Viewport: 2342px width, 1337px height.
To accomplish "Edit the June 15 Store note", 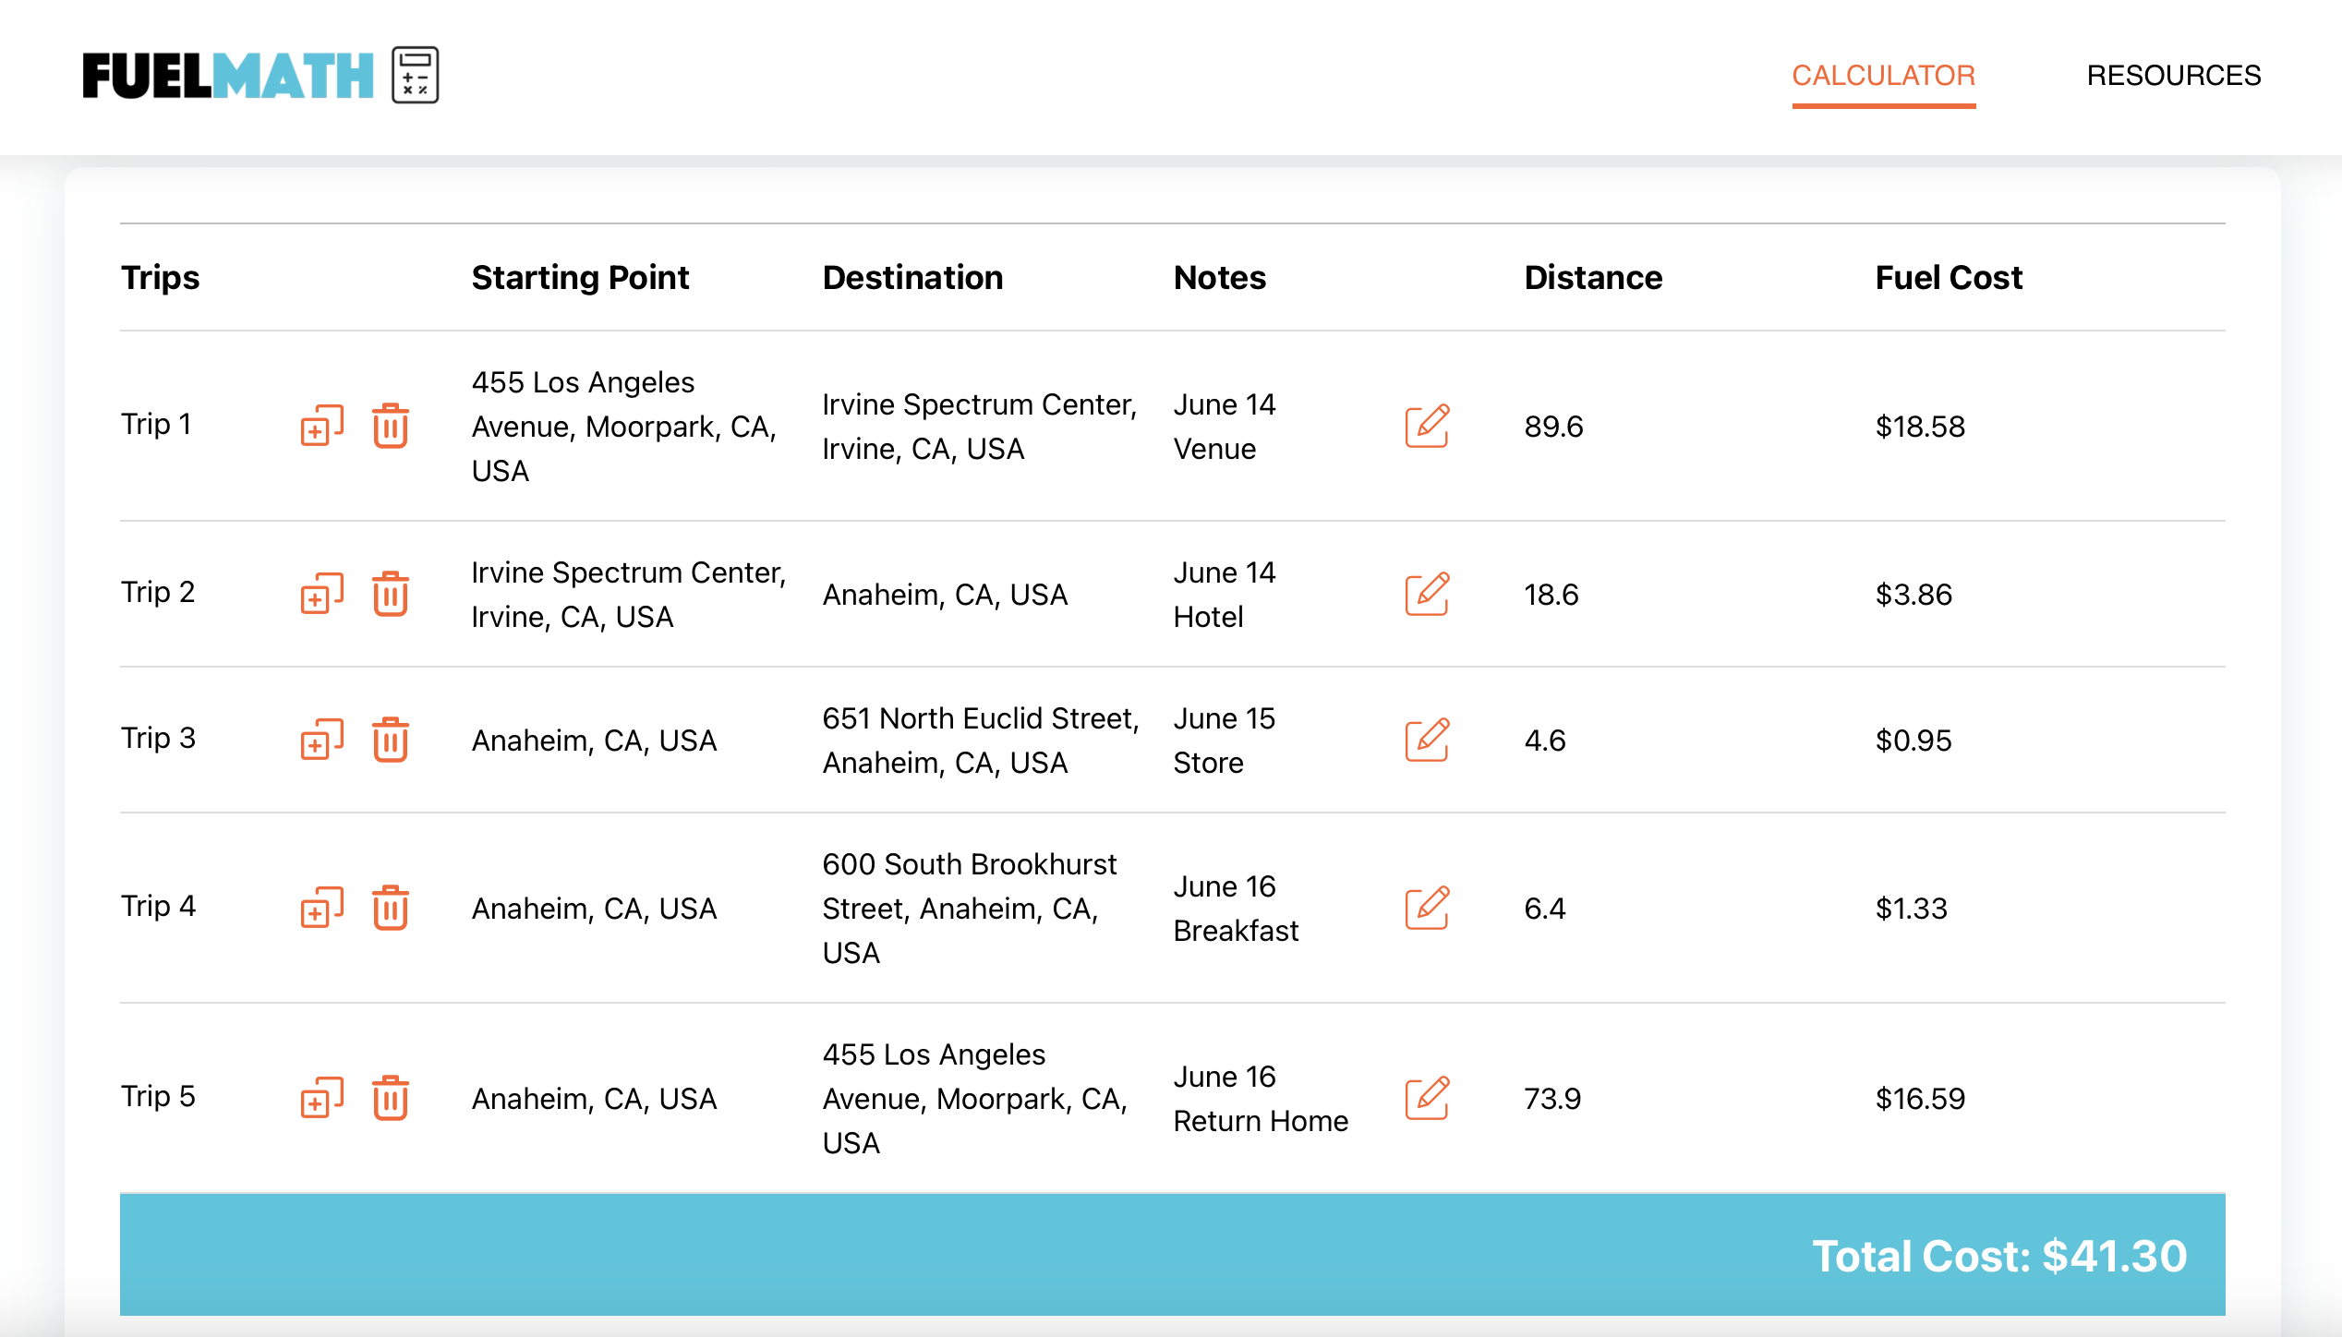I will point(1427,740).
